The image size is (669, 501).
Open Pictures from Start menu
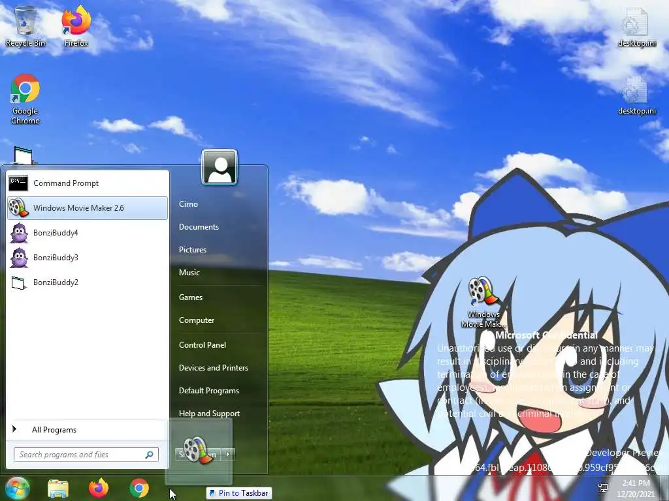pyautogui.click(x=193, y=250)
